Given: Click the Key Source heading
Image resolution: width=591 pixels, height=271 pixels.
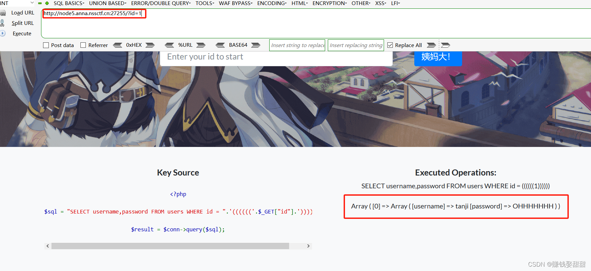Looking at the screenshot, I should tap(178, 173).
